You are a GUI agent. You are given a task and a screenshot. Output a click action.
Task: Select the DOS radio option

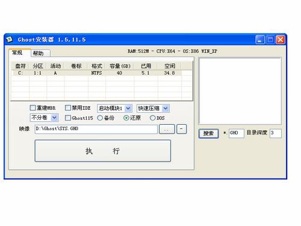click(x=152, y=118)
